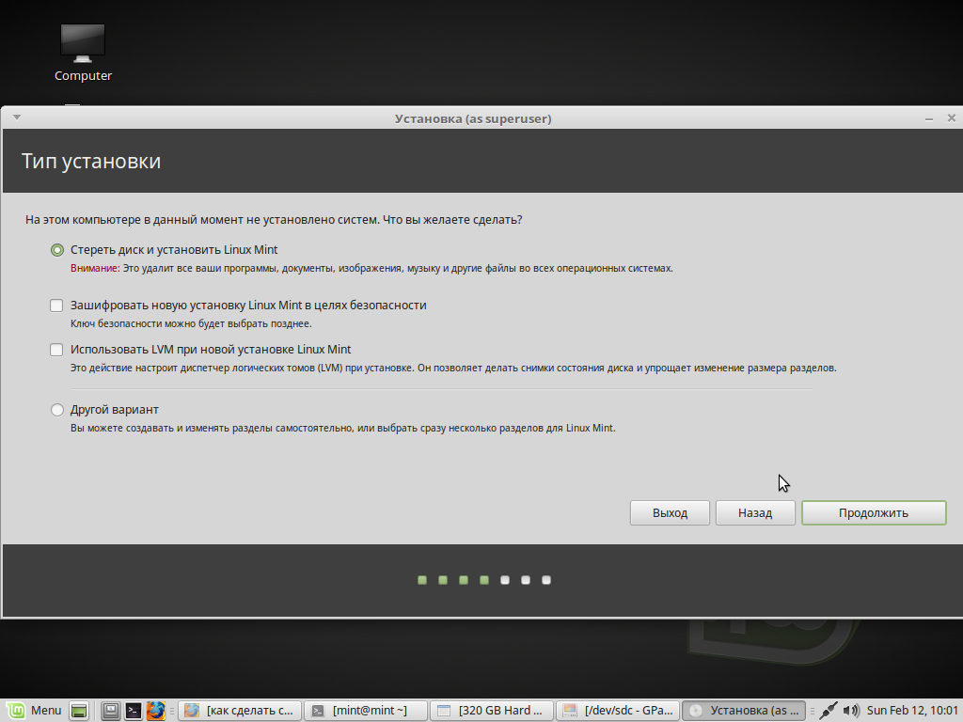Enable 'Зашифровать новую установку' checkbox
963x722 pixels.
coord(58,306)
